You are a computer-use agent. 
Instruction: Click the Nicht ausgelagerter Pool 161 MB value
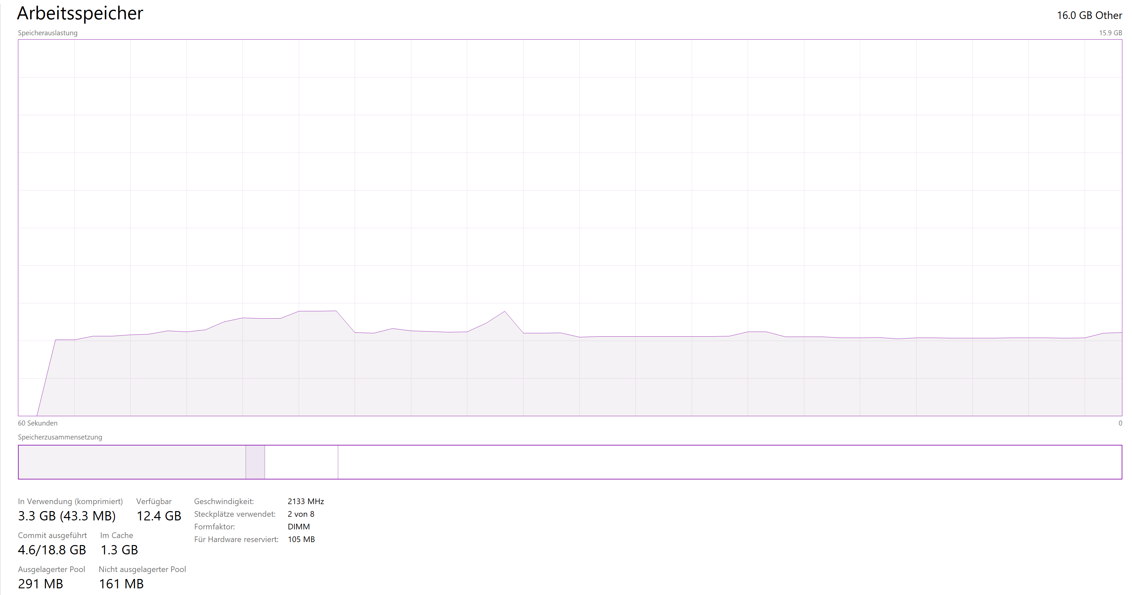pyautogui.click(x=121, y=584)
